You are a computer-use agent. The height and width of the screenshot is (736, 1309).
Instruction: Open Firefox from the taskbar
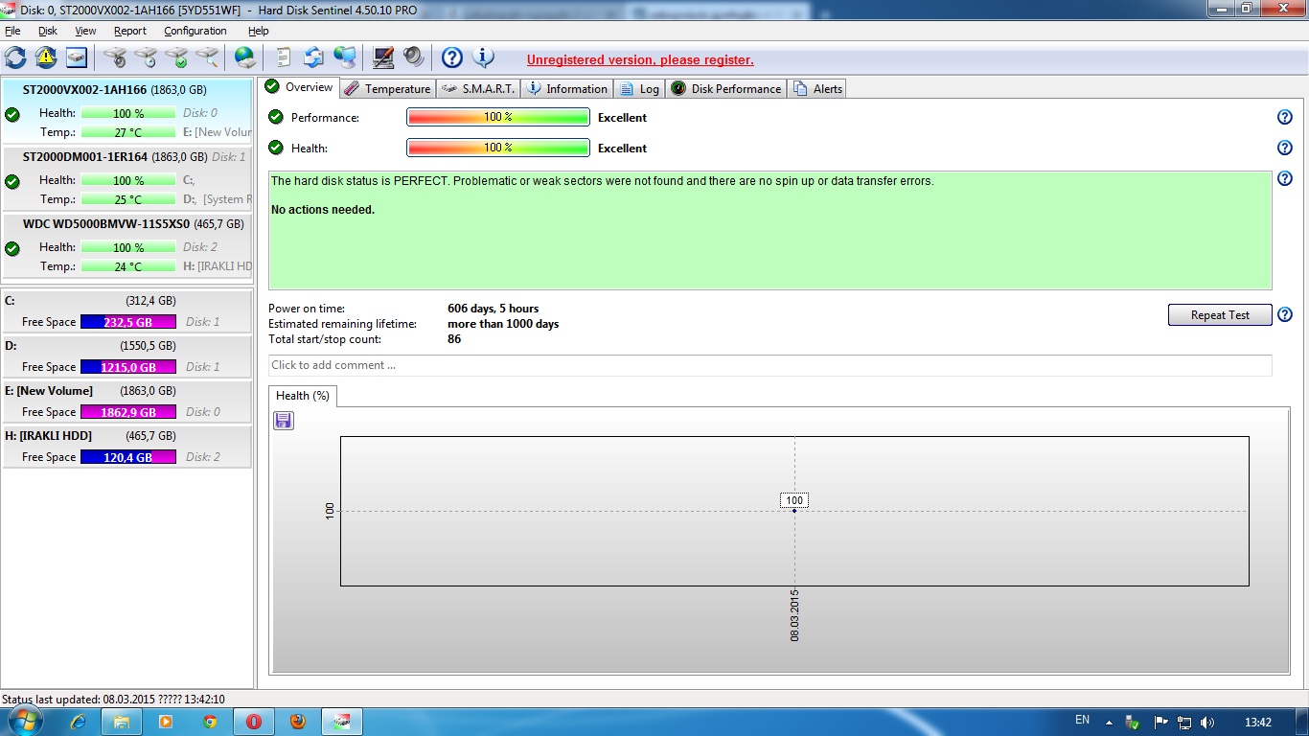pos(298,722)
